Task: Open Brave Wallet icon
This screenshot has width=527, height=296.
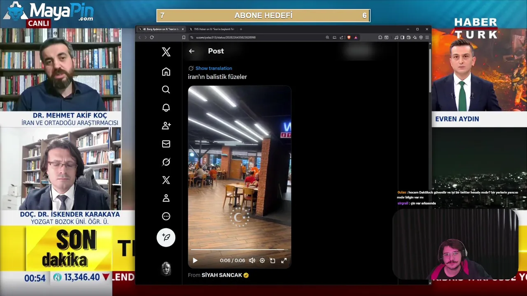Action: point(408,37)
